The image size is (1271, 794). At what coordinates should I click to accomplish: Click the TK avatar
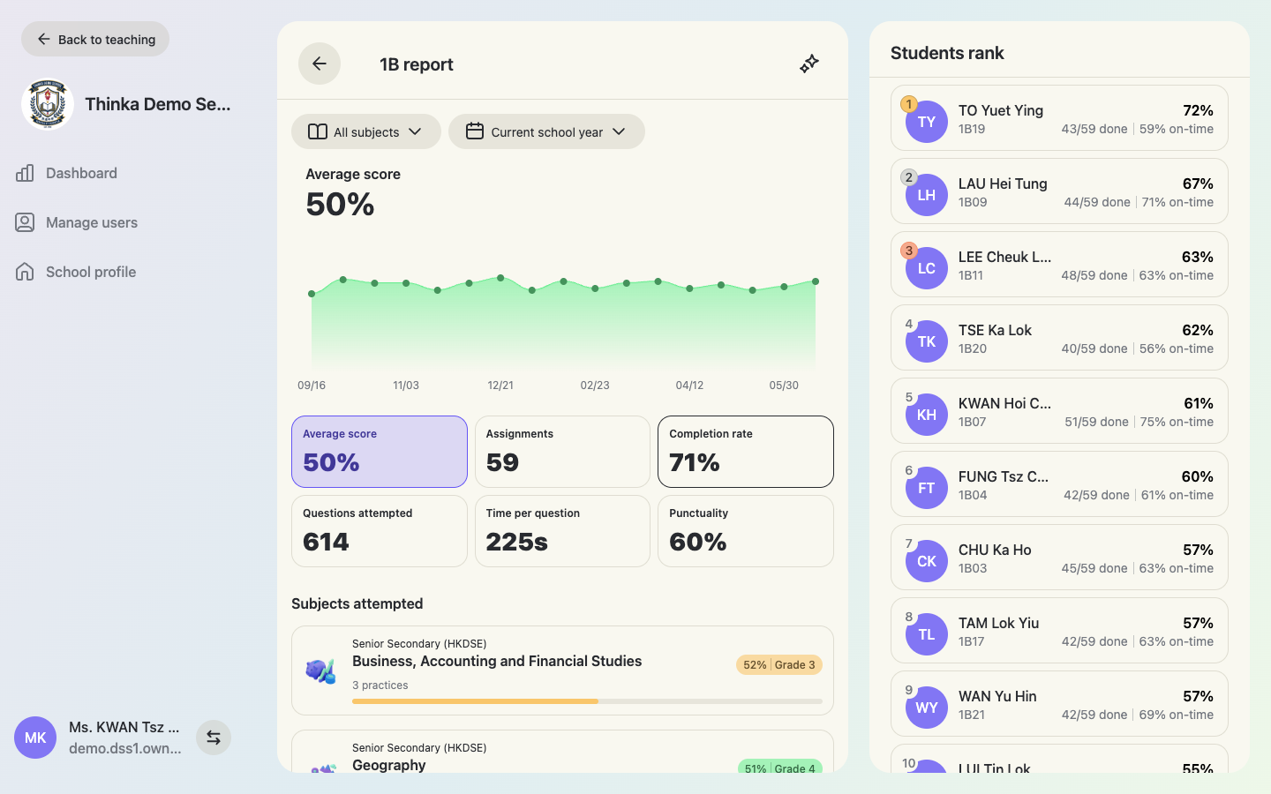(x=927, y=341)
